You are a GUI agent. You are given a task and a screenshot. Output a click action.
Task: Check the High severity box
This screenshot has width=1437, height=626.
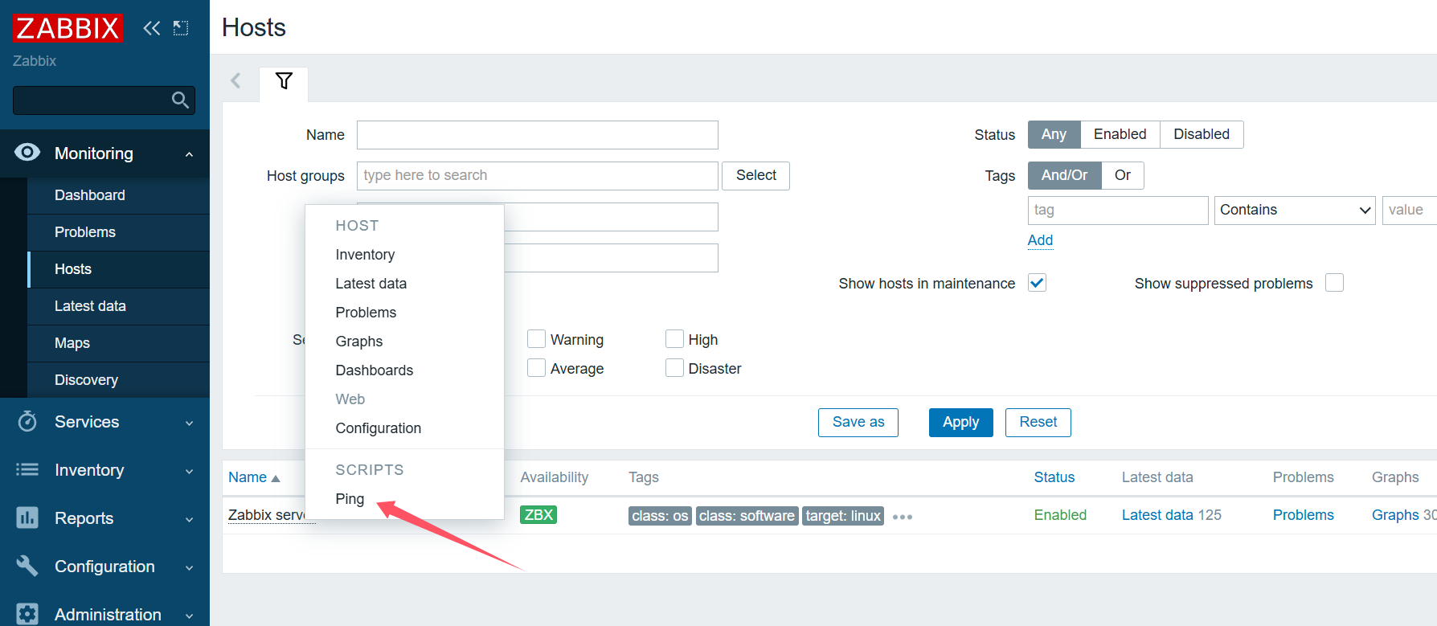click(x=674, y=339)
